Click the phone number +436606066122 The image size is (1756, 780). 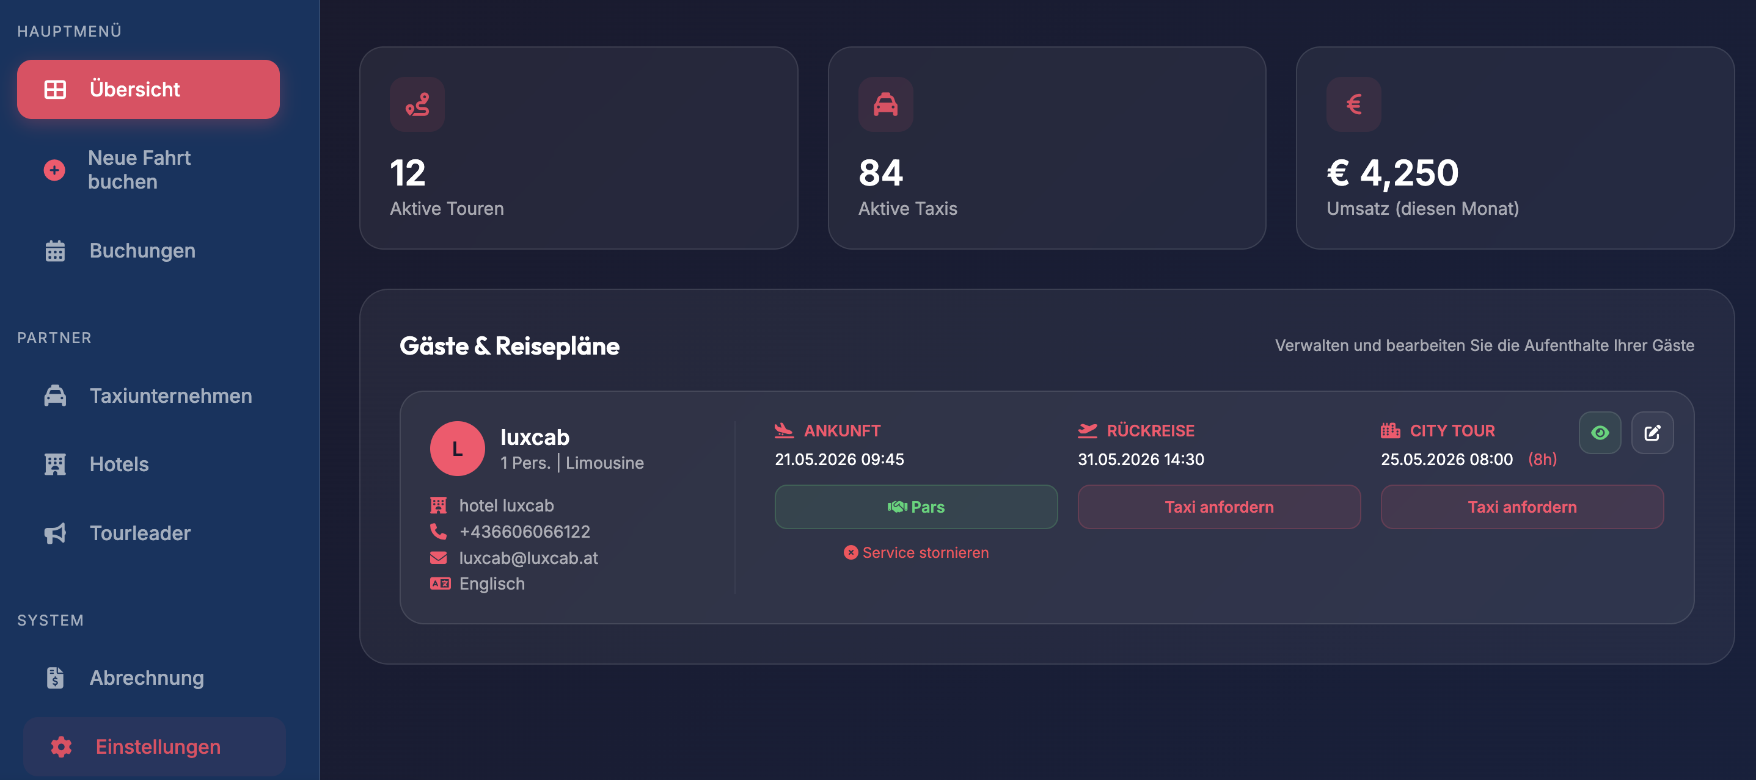pyautogui.click(x=525, y=532)
